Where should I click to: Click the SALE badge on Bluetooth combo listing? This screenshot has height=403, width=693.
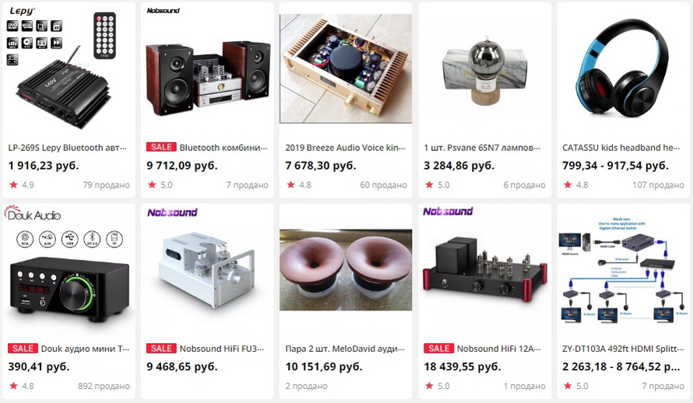click(x=161, y=147)
